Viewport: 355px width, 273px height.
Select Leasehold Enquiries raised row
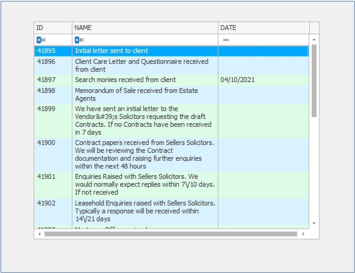(x=145, y=211)
